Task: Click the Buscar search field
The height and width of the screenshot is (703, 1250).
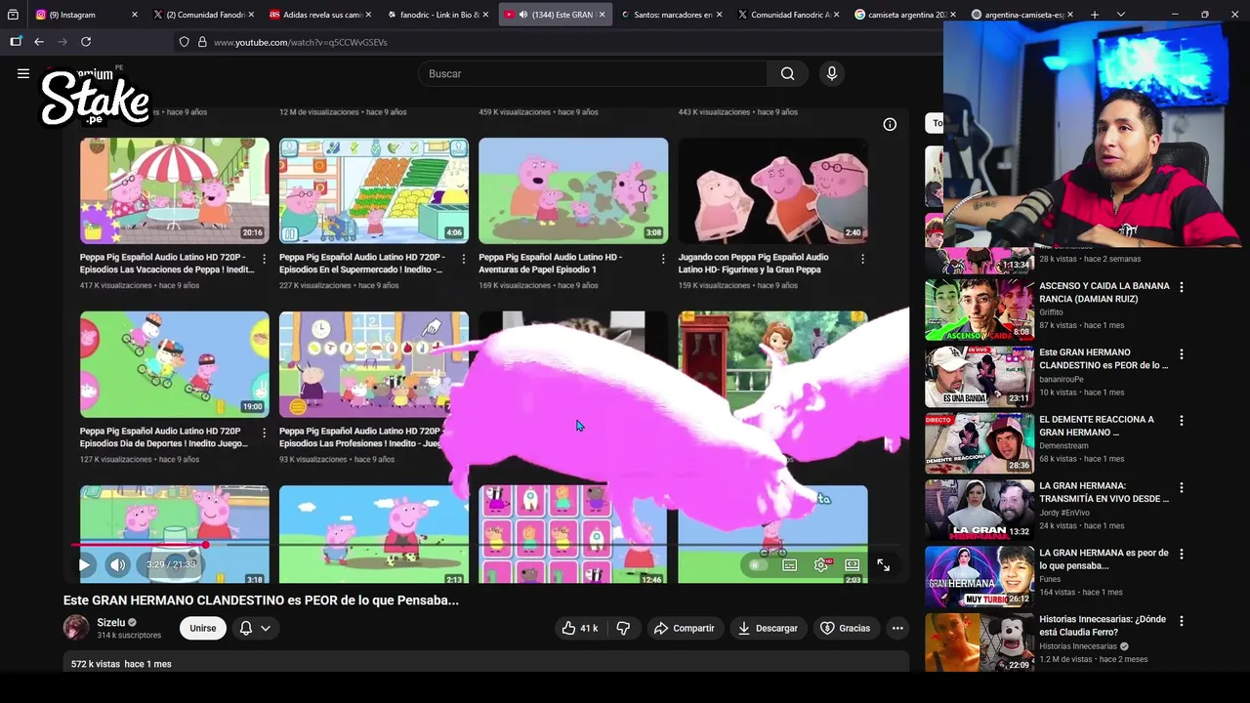Action: point(594,73)
